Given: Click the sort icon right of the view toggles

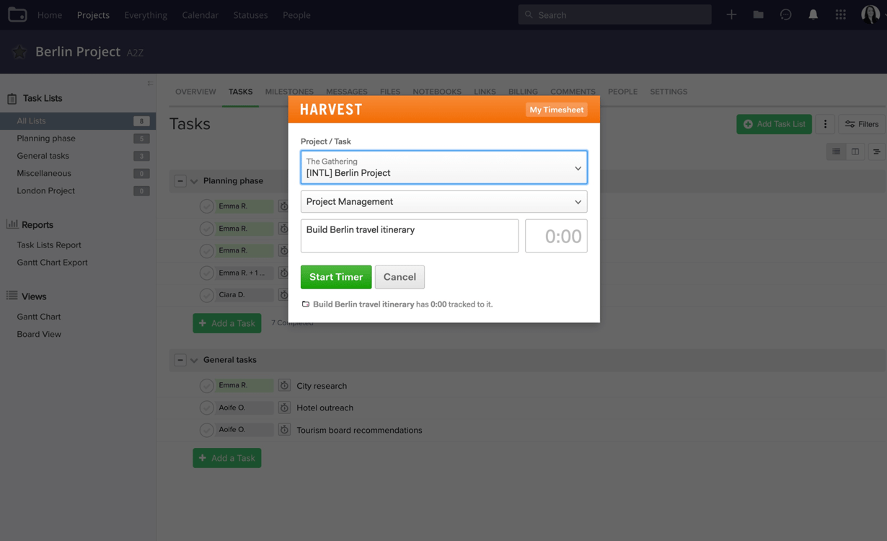Looking at the screenshot, I should pos(877,151).
